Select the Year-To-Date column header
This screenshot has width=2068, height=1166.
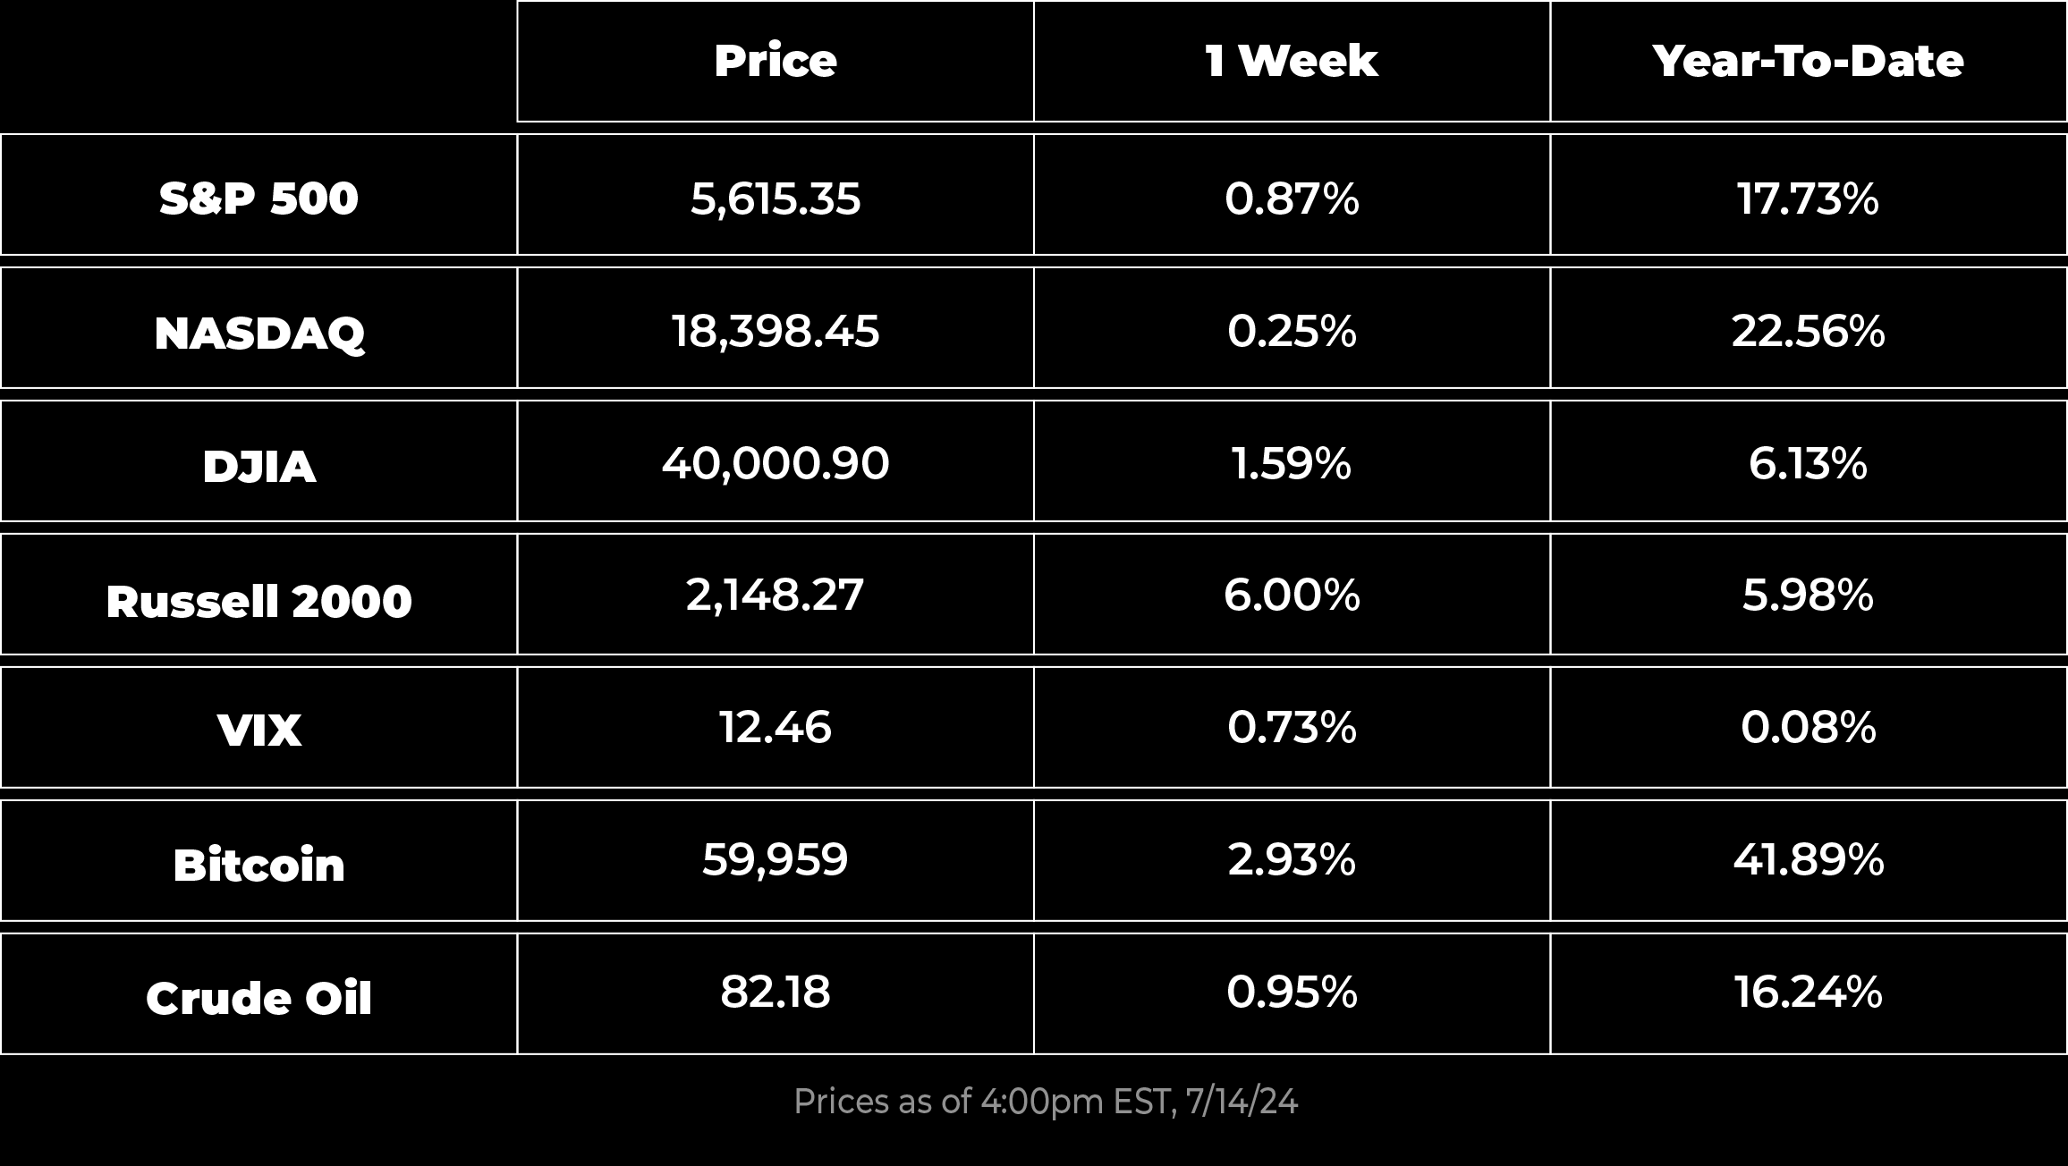(x=1809, y=61)
